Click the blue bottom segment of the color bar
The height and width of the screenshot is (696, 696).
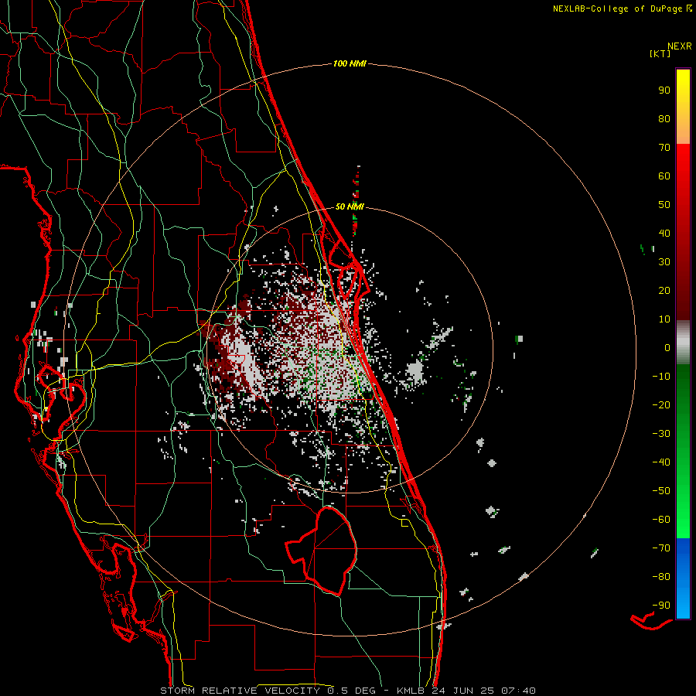tap(683, 578)
